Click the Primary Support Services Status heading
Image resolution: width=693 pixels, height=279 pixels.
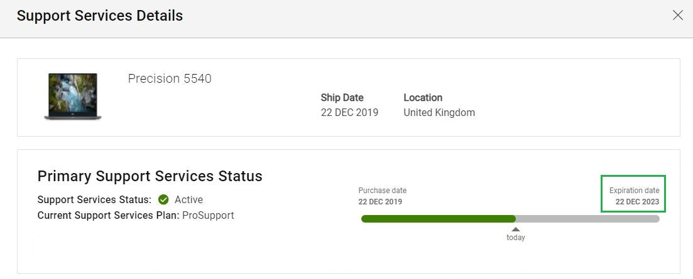150,176
